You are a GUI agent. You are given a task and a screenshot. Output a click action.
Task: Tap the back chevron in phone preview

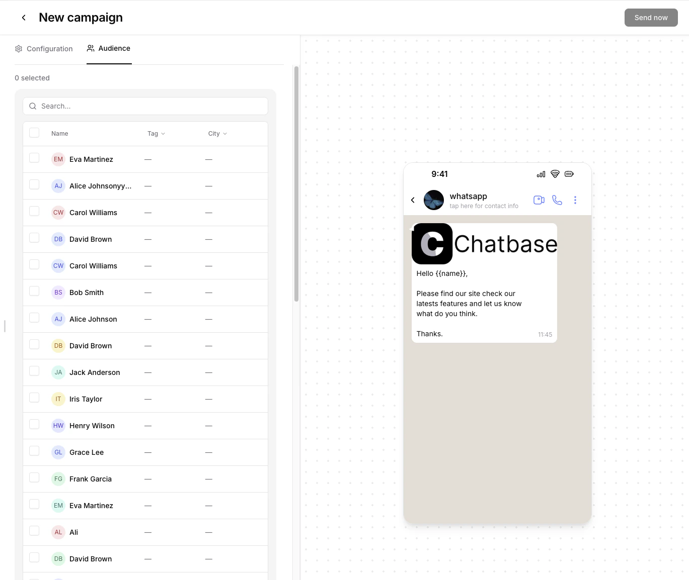413,200
